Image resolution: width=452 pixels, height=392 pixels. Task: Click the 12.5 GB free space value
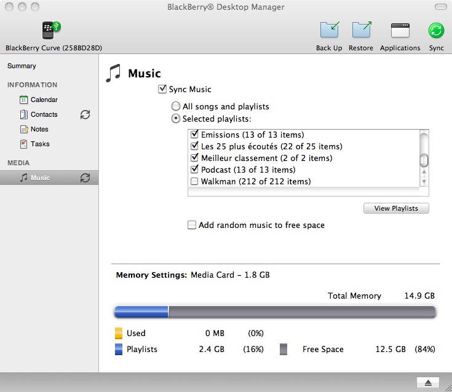coord(391,350)
